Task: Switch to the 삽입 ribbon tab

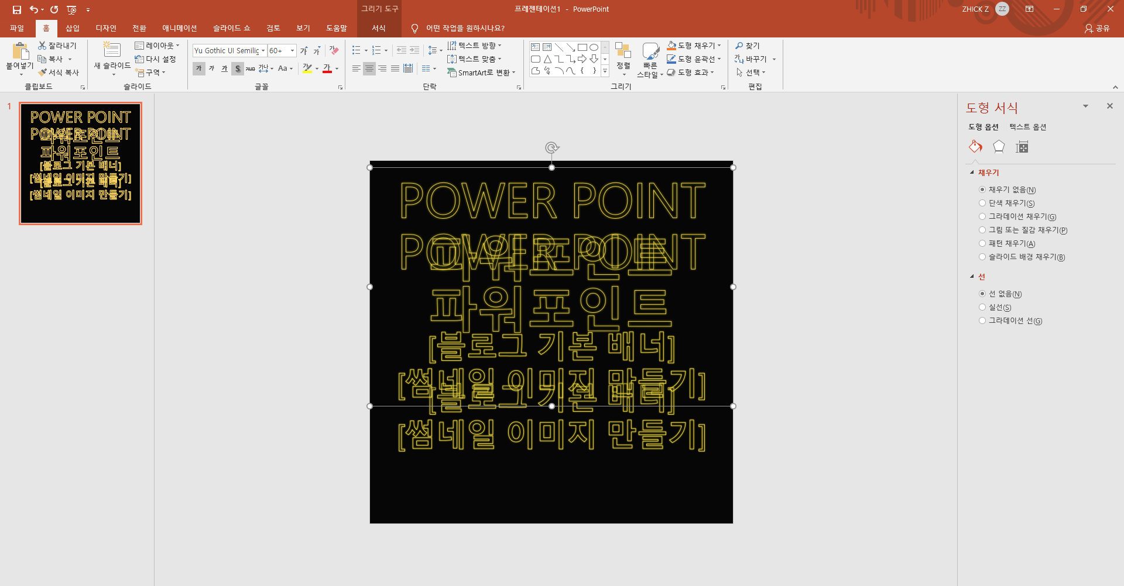Action: click(x=73, y=28)
